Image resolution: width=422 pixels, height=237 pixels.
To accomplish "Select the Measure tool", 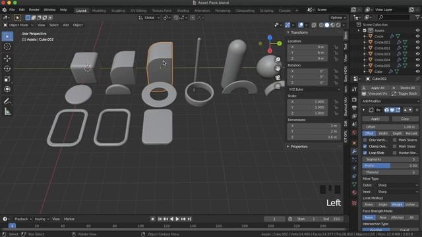I will point(7,111).
